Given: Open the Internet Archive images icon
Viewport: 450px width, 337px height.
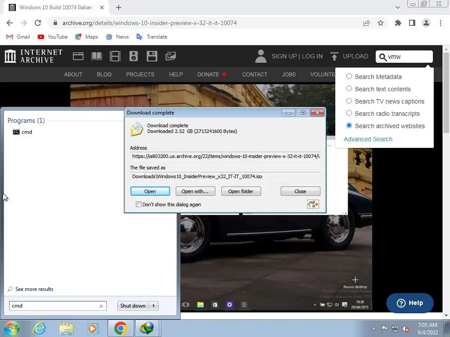Looking at the screenshot, I should click(x=171, y=56).
